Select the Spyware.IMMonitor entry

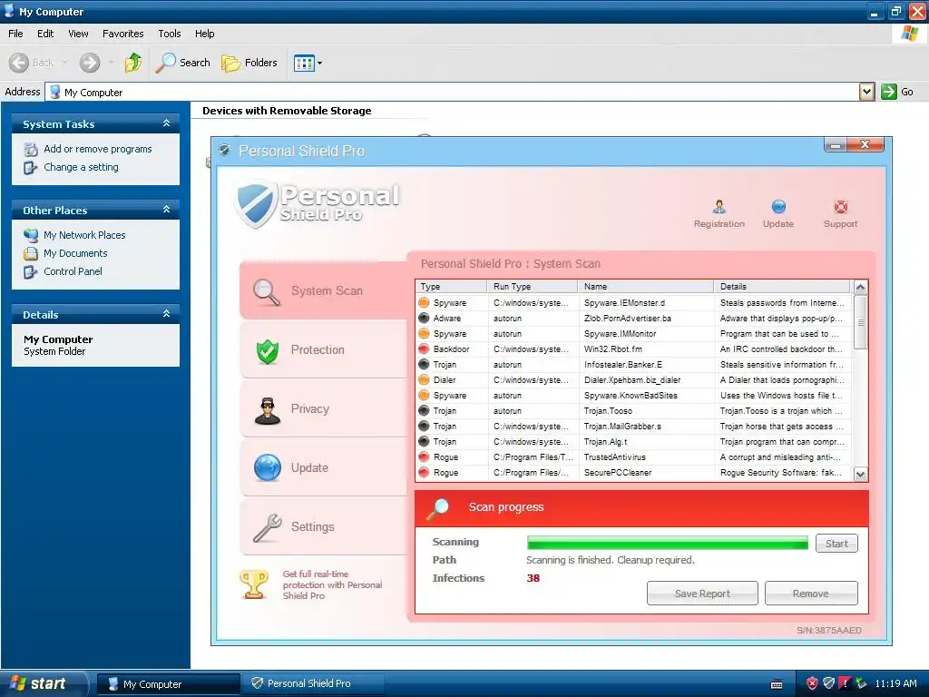pos(634,334)
